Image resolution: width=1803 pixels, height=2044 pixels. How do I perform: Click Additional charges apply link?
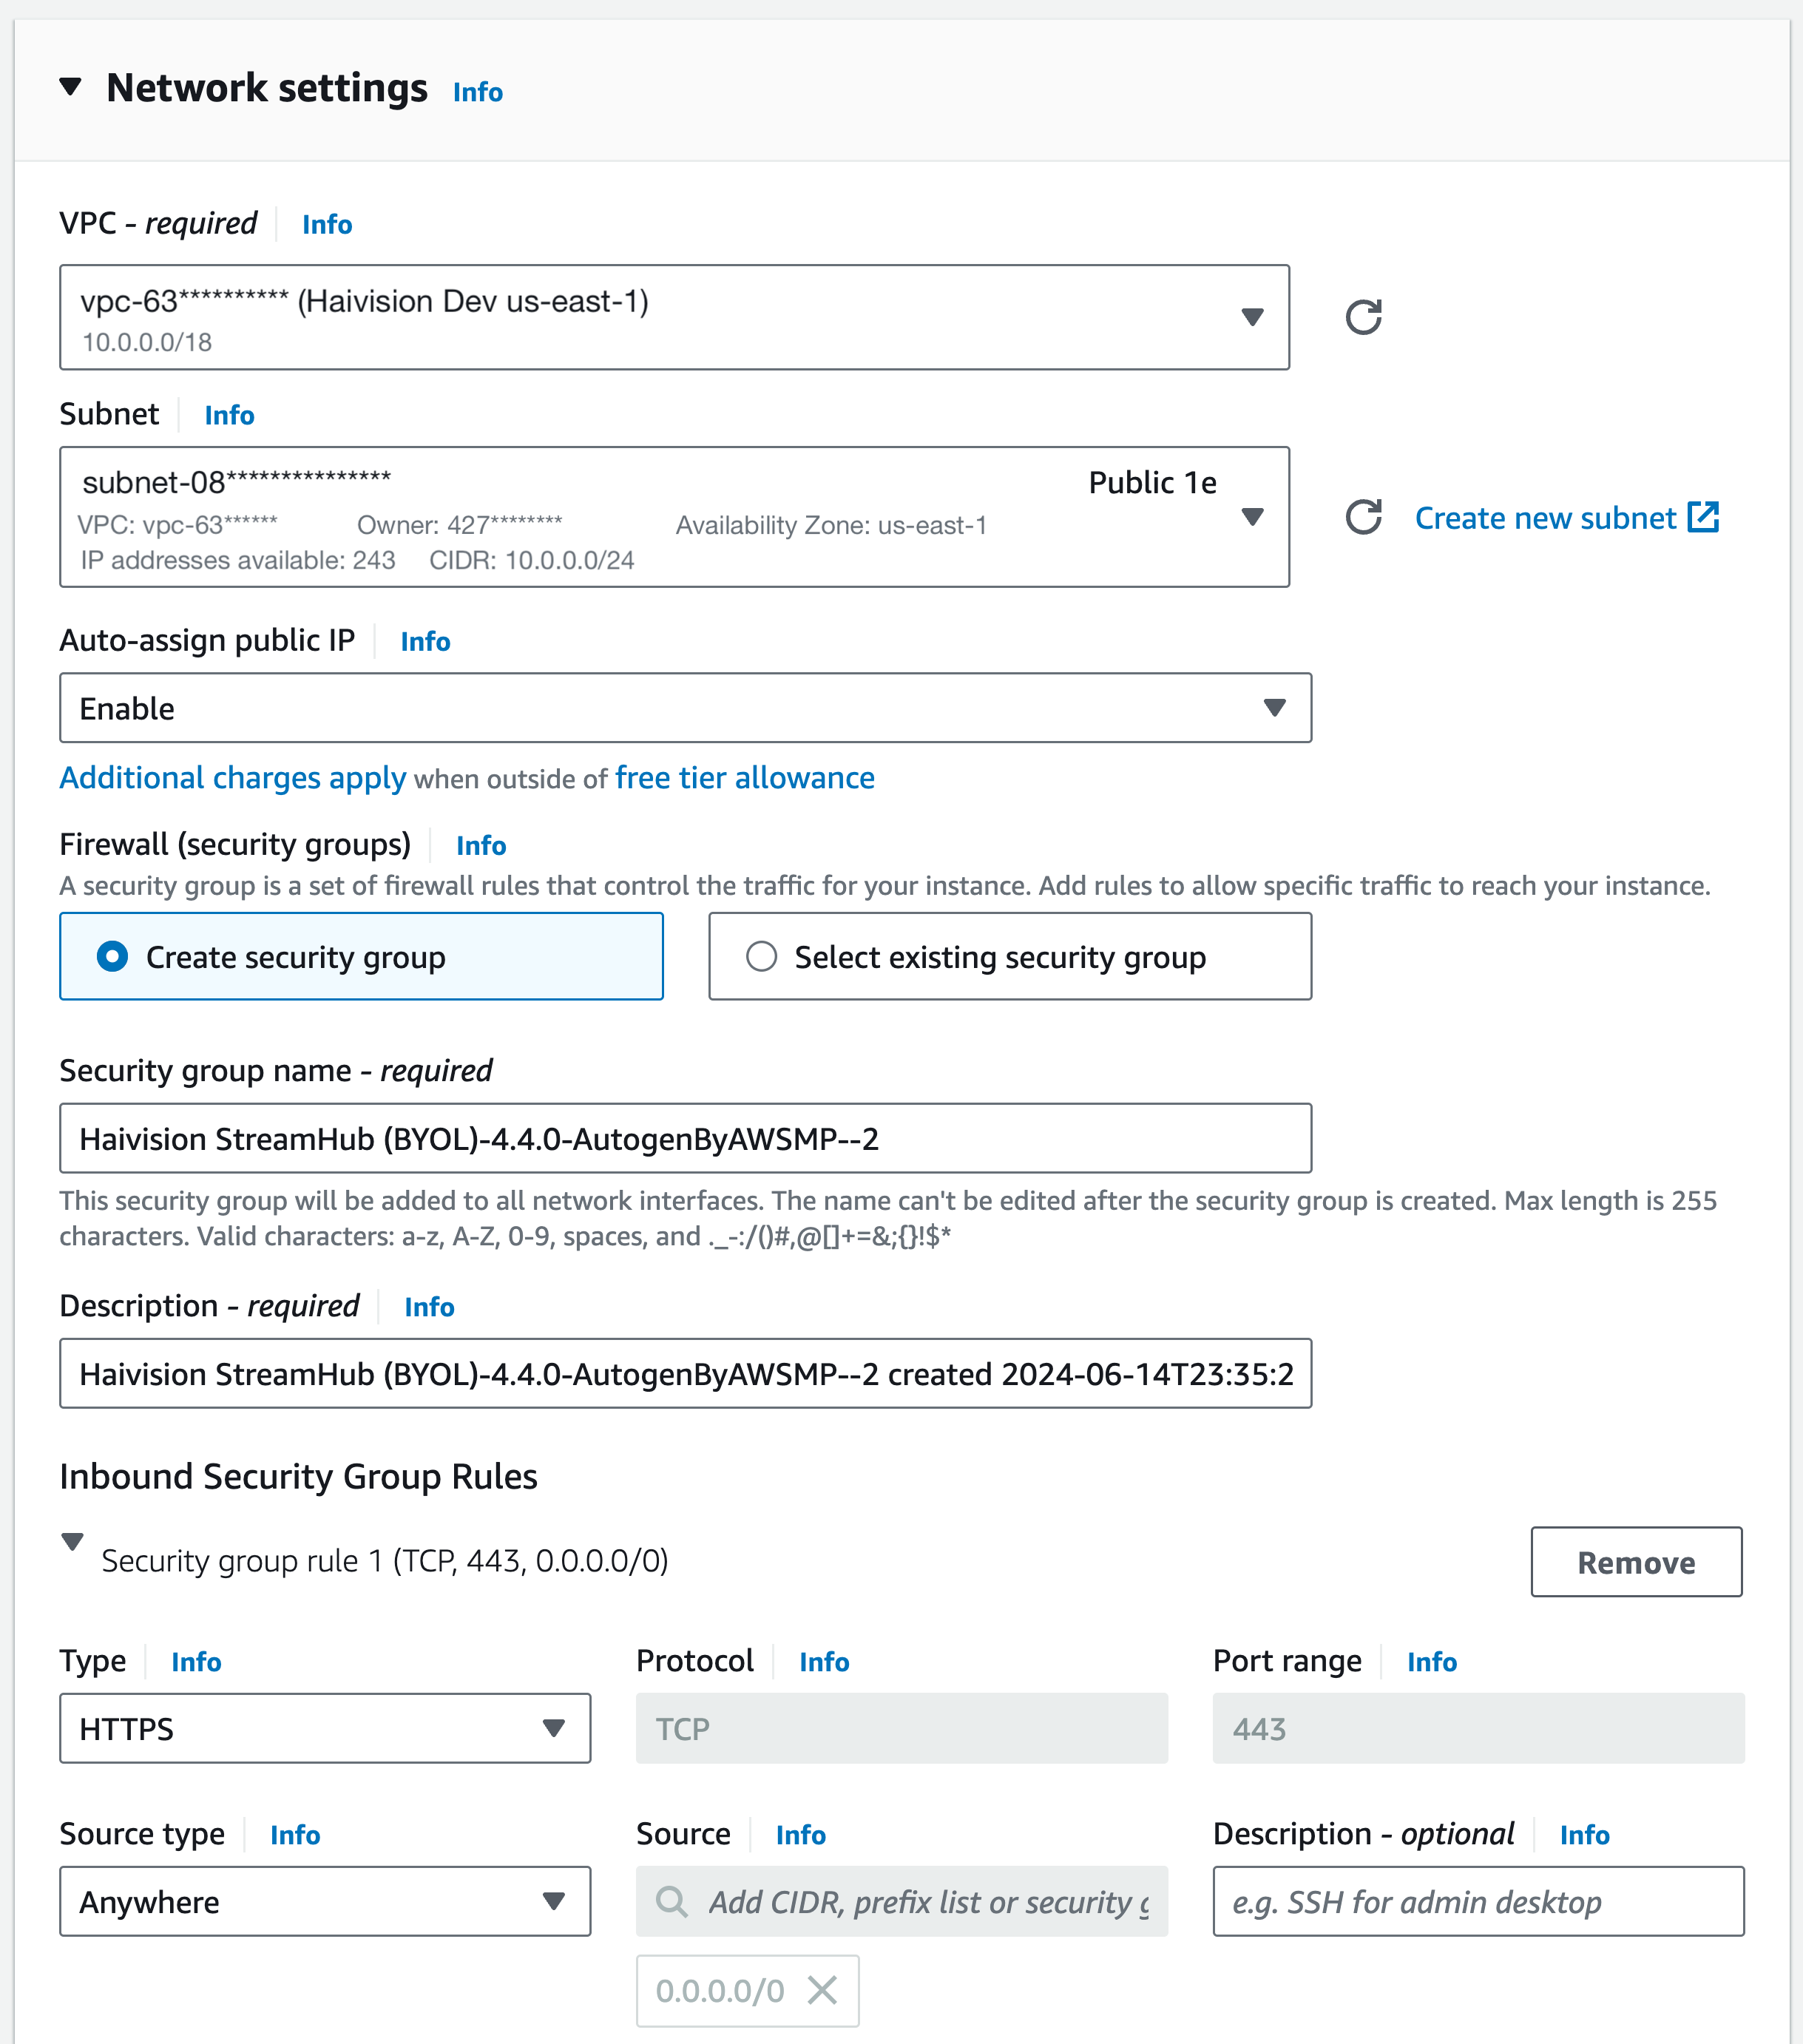click(232, 778)
